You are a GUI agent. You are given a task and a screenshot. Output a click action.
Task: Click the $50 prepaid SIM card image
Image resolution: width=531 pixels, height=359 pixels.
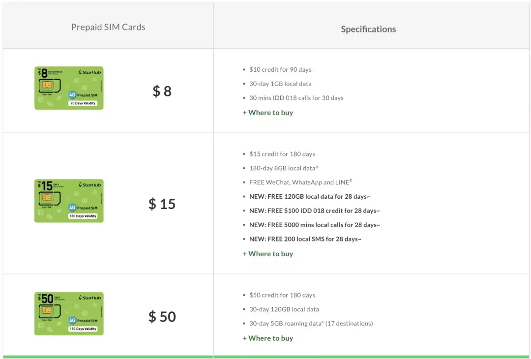69,314
